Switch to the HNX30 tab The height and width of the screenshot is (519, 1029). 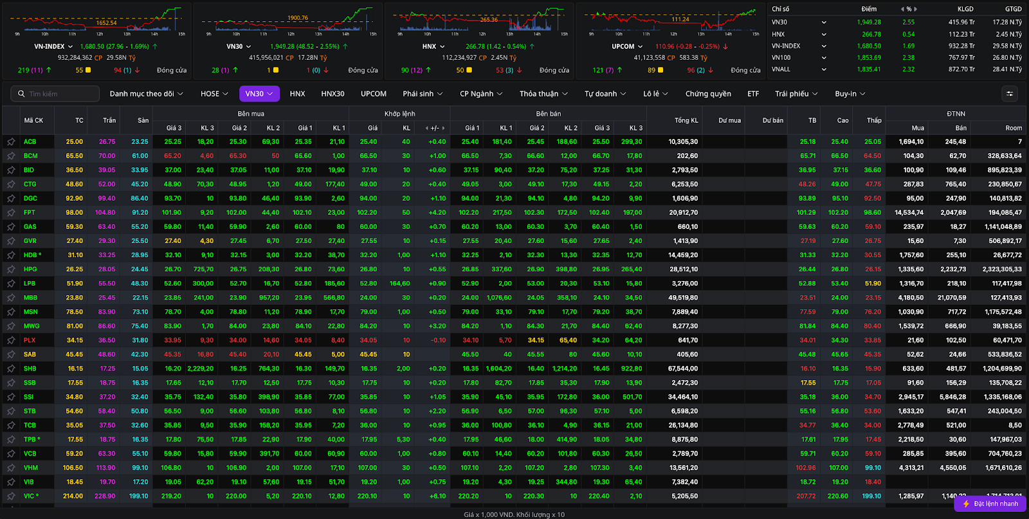point(332,94)
